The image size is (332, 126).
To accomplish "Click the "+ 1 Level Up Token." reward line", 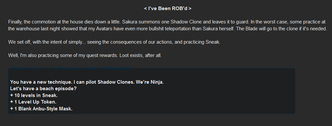I will coord(33,102).
